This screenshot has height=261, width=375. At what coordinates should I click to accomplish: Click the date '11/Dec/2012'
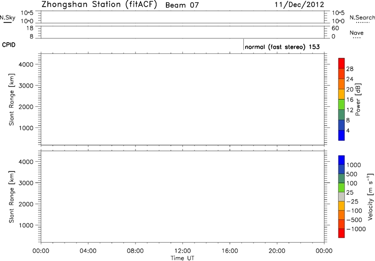point(300,5)
